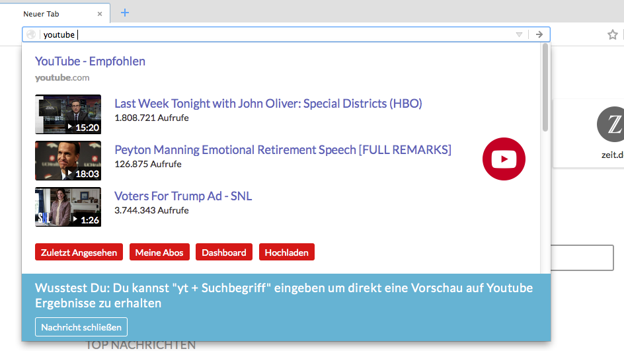Click the John Oliver video thumbnail
Viewport: 624px width, 351px height.
click(68, 114)
